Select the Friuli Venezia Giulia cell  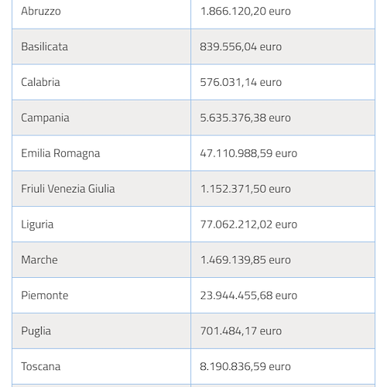(x=101, y=189)
